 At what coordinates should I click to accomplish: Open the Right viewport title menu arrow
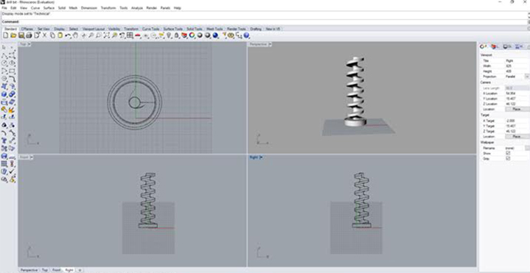pyautogui.click(x=261, y=157)
